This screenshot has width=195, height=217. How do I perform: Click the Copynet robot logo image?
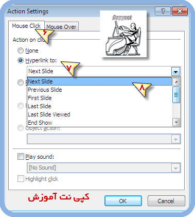pos(123,34)
